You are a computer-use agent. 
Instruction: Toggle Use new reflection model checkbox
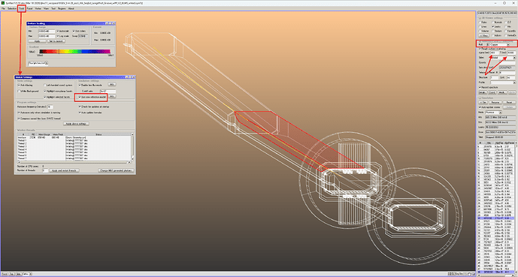pos(80,98)
